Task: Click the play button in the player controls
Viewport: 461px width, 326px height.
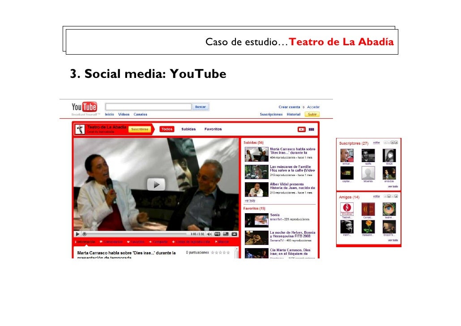Action: 77,234
